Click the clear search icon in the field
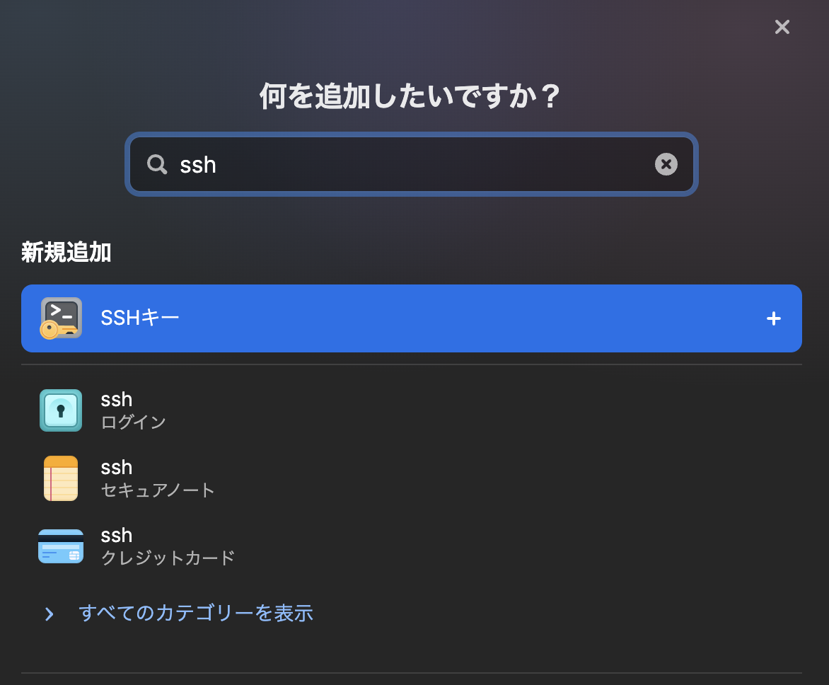This screenshot has width=829, height=685. point(666,164)
